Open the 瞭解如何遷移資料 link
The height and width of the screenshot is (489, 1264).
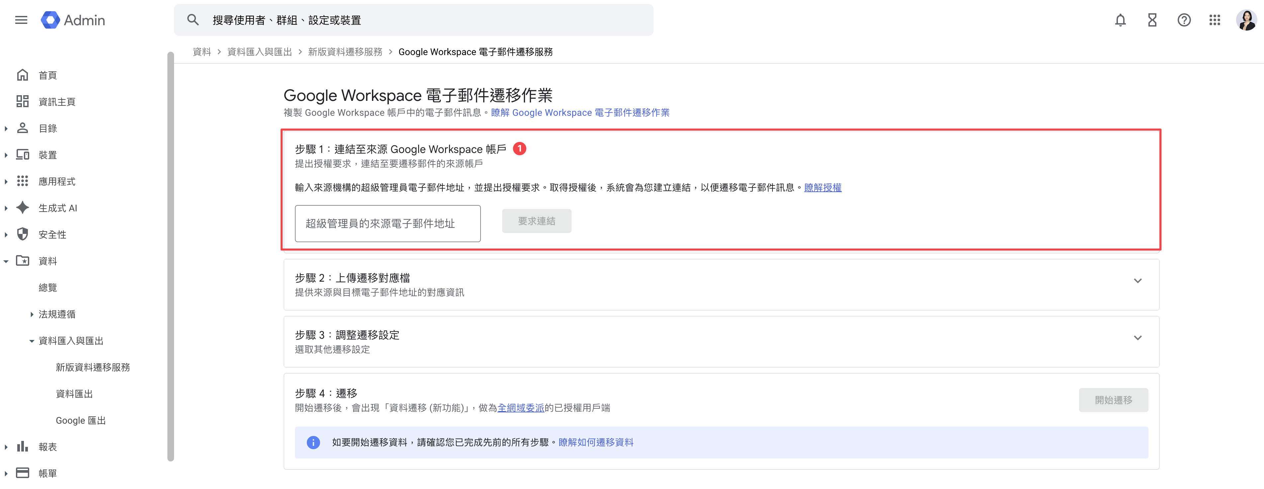pyautogui.click(x=596, y=442)
